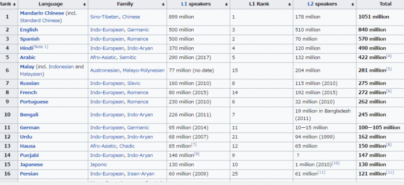The width and height of the screenshot is (404, 185).
Task: Open the Sino-Tibetan family link
Action: click(104, 17)
